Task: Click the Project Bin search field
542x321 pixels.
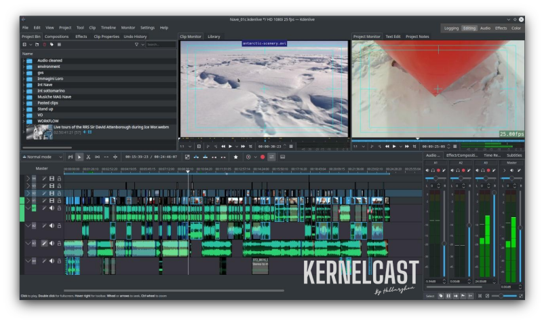Action: 160,45
